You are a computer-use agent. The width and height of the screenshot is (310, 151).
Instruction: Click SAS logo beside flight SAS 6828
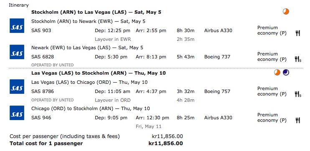click(17, 52)
